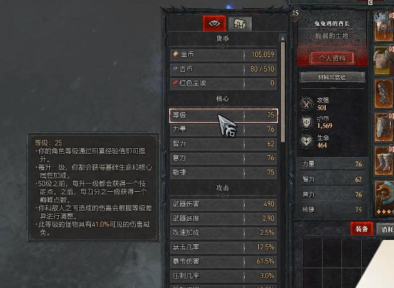
Task: Click the helmet equipment slot icon
Action: (383, 26)
